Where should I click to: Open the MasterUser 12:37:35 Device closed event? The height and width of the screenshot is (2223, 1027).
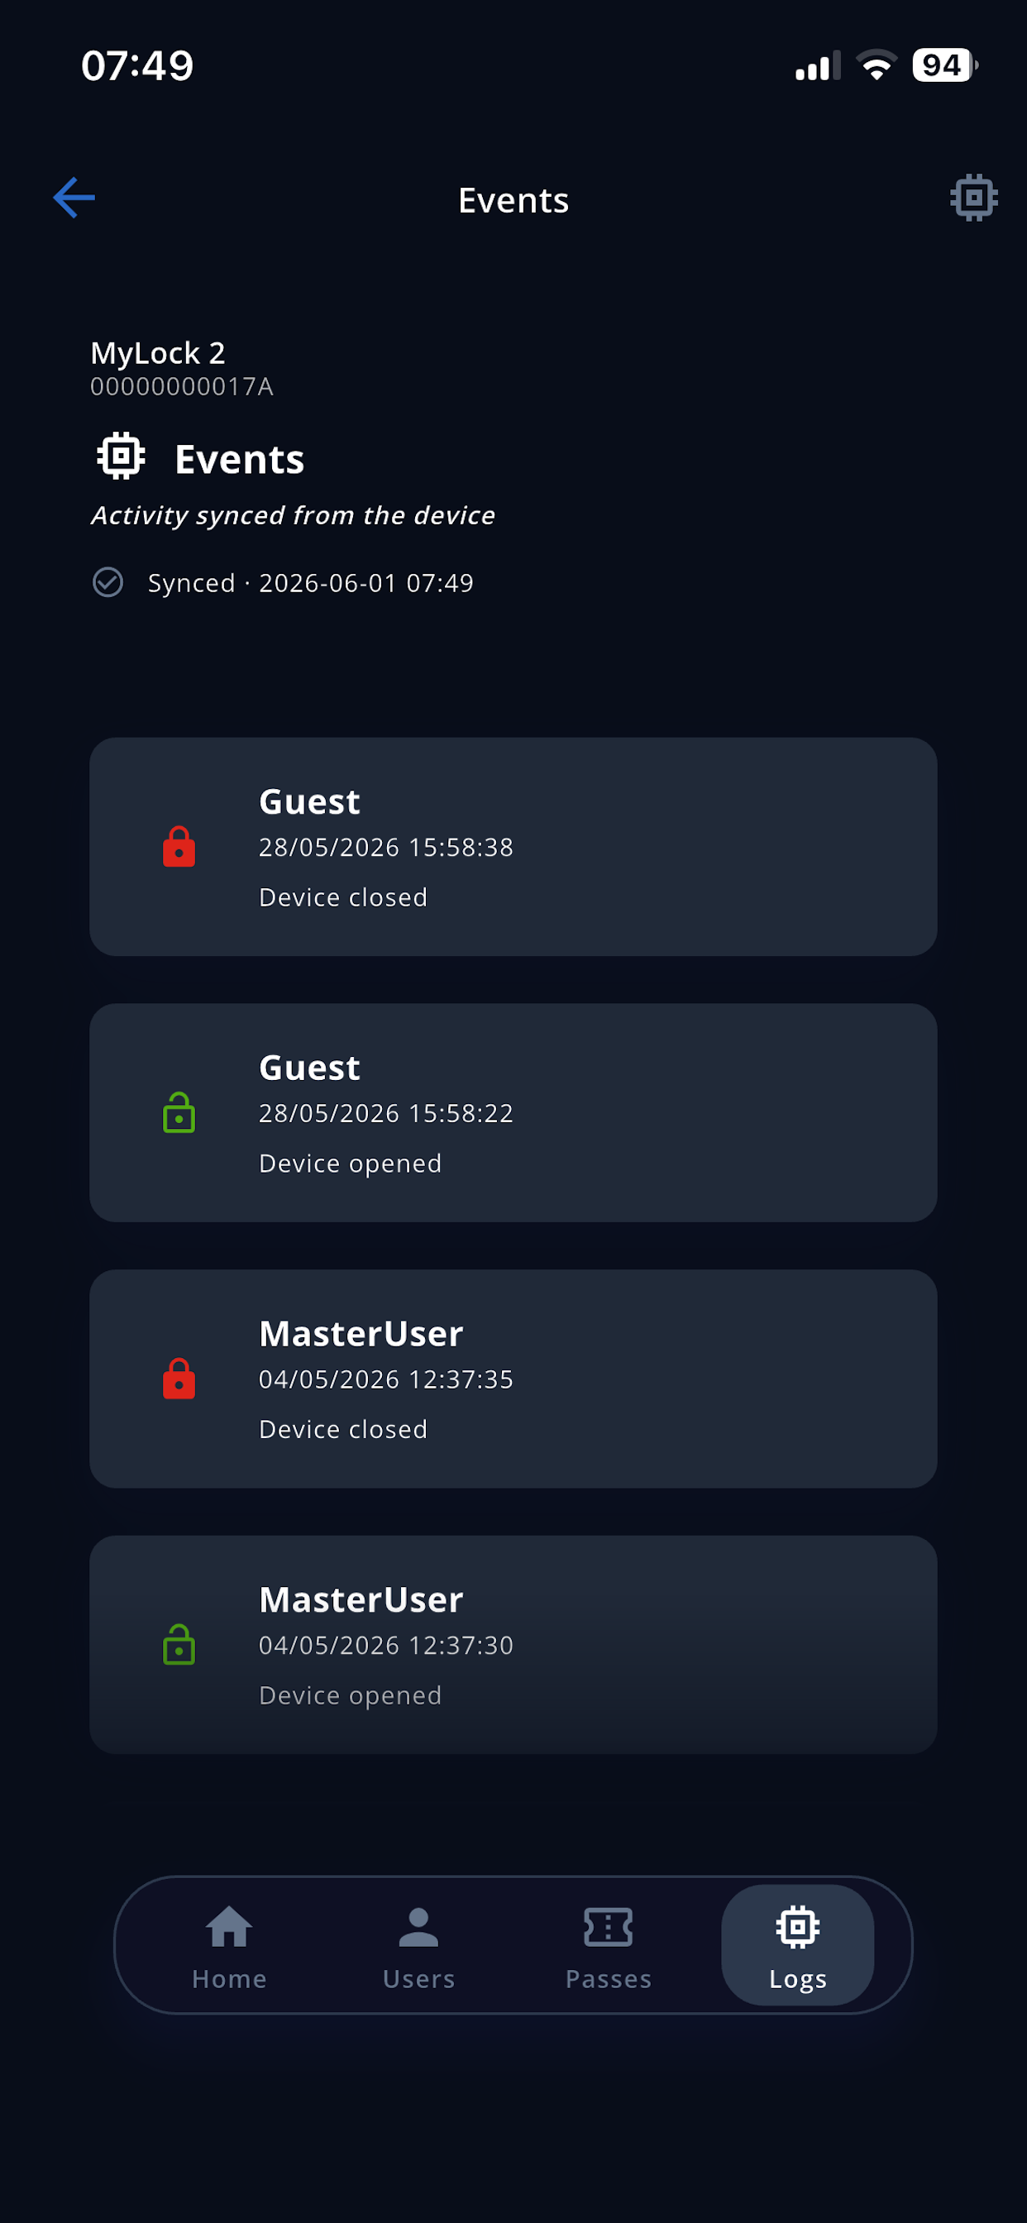pos(513,1378)
